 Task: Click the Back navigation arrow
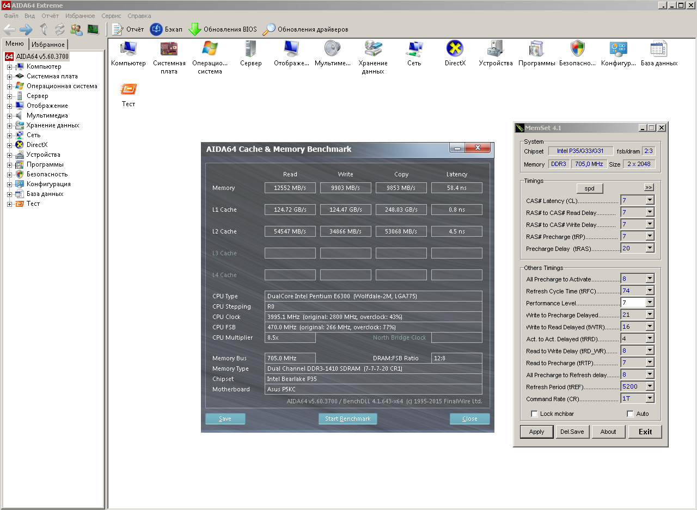(x=9, y=29)
